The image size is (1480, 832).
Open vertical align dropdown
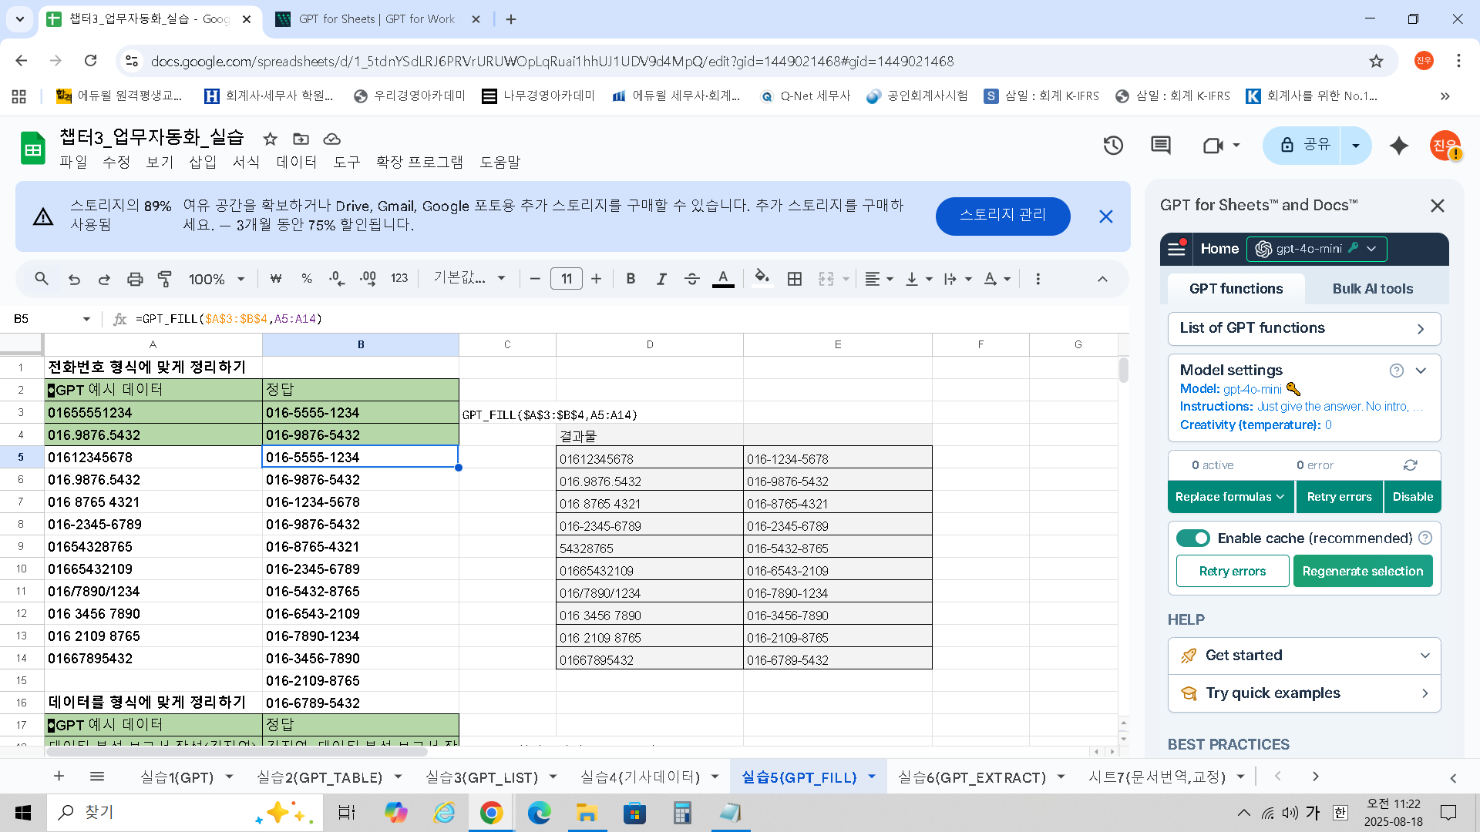pos(919,279)
